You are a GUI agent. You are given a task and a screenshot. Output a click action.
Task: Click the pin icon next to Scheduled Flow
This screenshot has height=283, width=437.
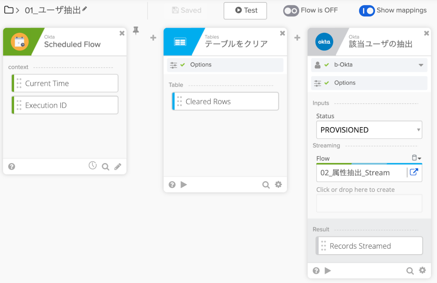[x=136, y=30]
